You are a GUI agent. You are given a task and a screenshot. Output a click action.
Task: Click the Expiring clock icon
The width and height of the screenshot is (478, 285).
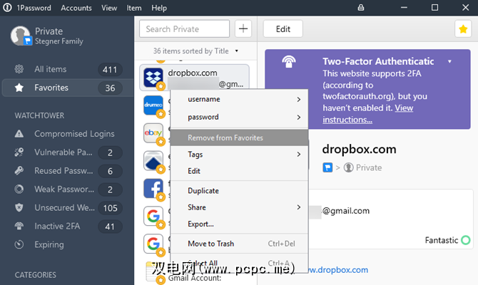[x=19, y=244]
